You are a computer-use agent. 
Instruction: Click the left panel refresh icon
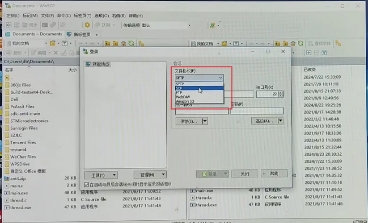pyautogui.click(x=131, y=43)
